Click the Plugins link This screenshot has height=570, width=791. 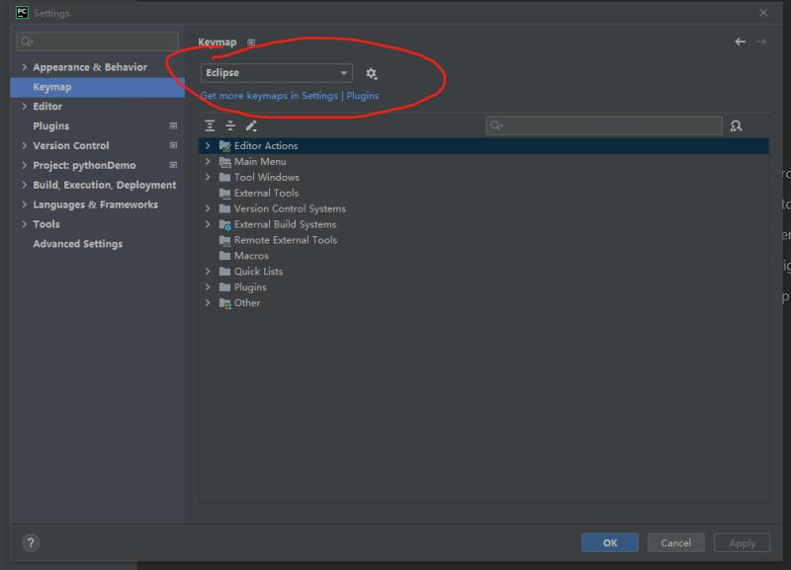[364, 96]
